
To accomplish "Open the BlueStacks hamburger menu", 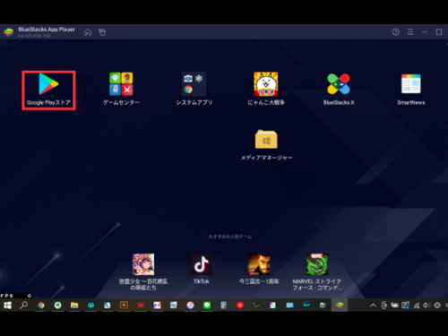I will [410, 31].
